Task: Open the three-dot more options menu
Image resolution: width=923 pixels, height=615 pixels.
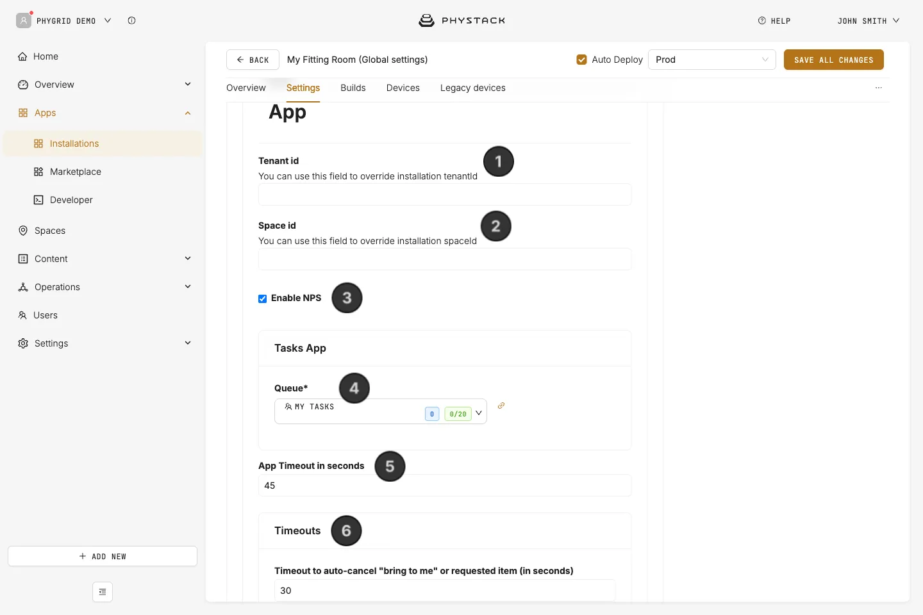Action: [x=879, y=88]
